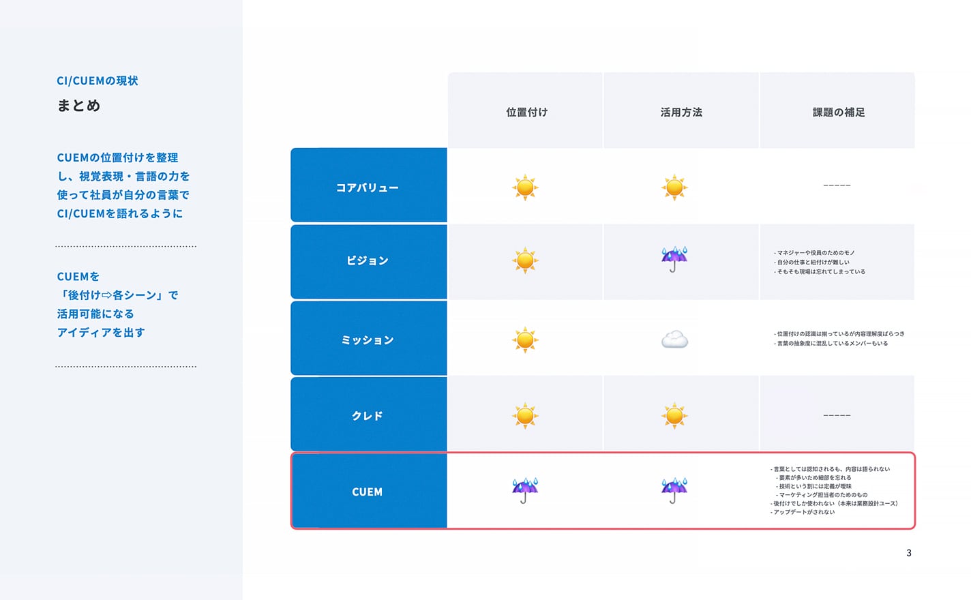Viewport: 971px width, 600px height.
Task: Select the 位置付け column header
Action: [x=526, y=110]
